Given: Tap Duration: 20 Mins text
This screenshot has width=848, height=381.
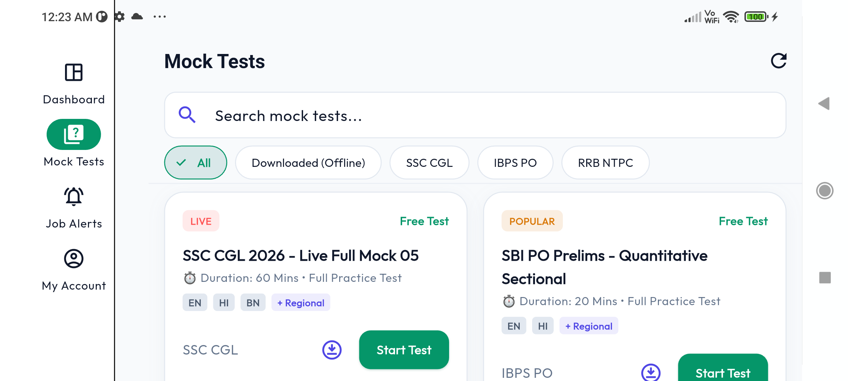Looking at the screenshot, I should pos(568,301).
